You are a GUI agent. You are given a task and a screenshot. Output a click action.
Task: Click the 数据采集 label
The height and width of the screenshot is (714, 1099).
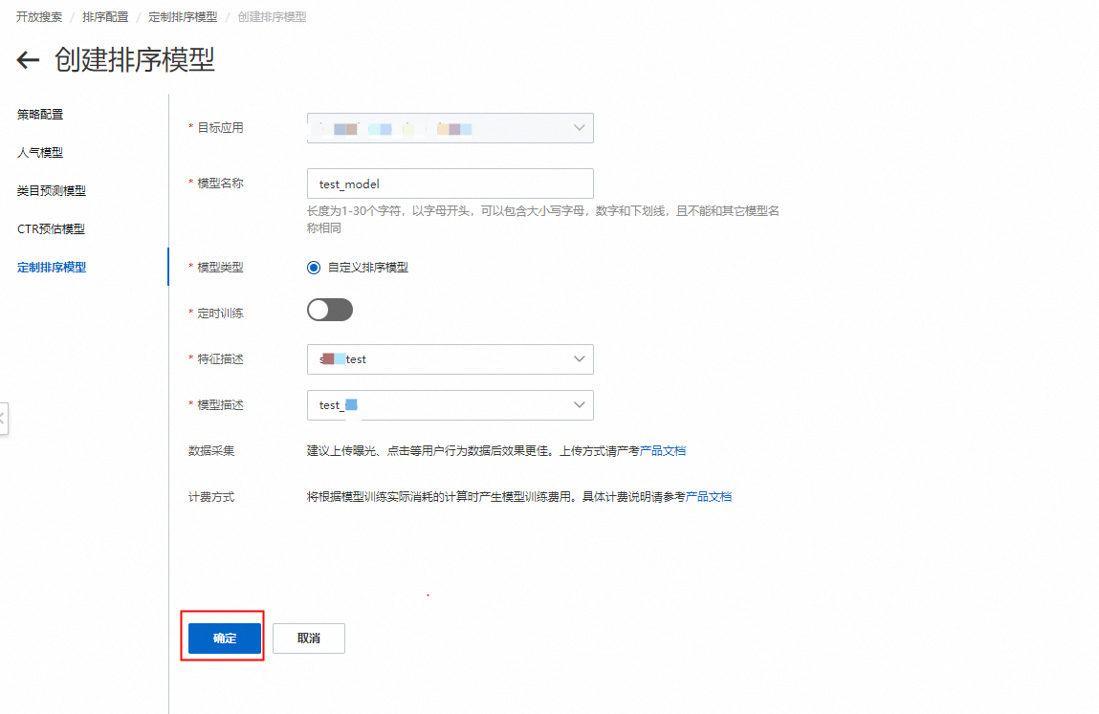coord(211,450)
